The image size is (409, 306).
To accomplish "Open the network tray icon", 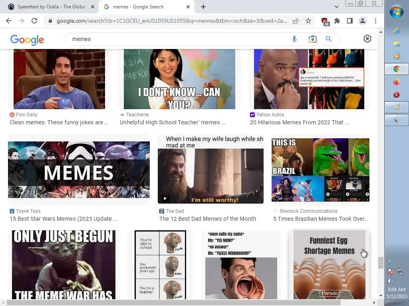I will pyautogui.click(x=400, y=271).
